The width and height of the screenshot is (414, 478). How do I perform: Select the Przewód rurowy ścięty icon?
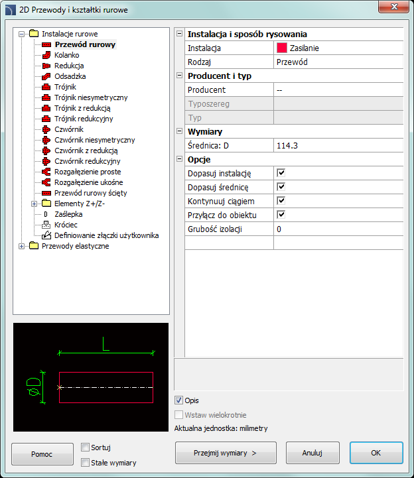coord(46,194)
